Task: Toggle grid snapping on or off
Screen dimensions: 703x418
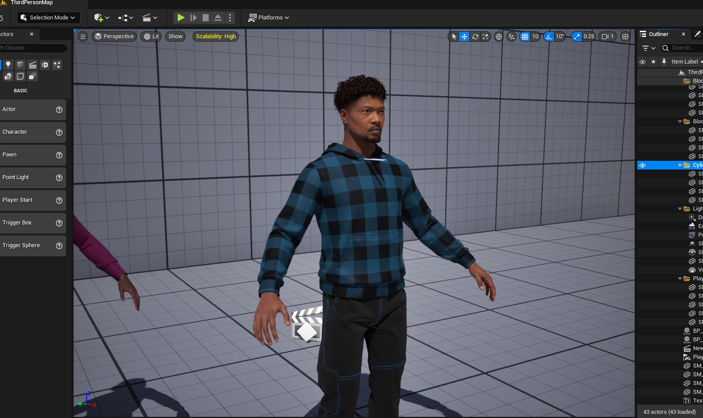Action: pos(525,36)
